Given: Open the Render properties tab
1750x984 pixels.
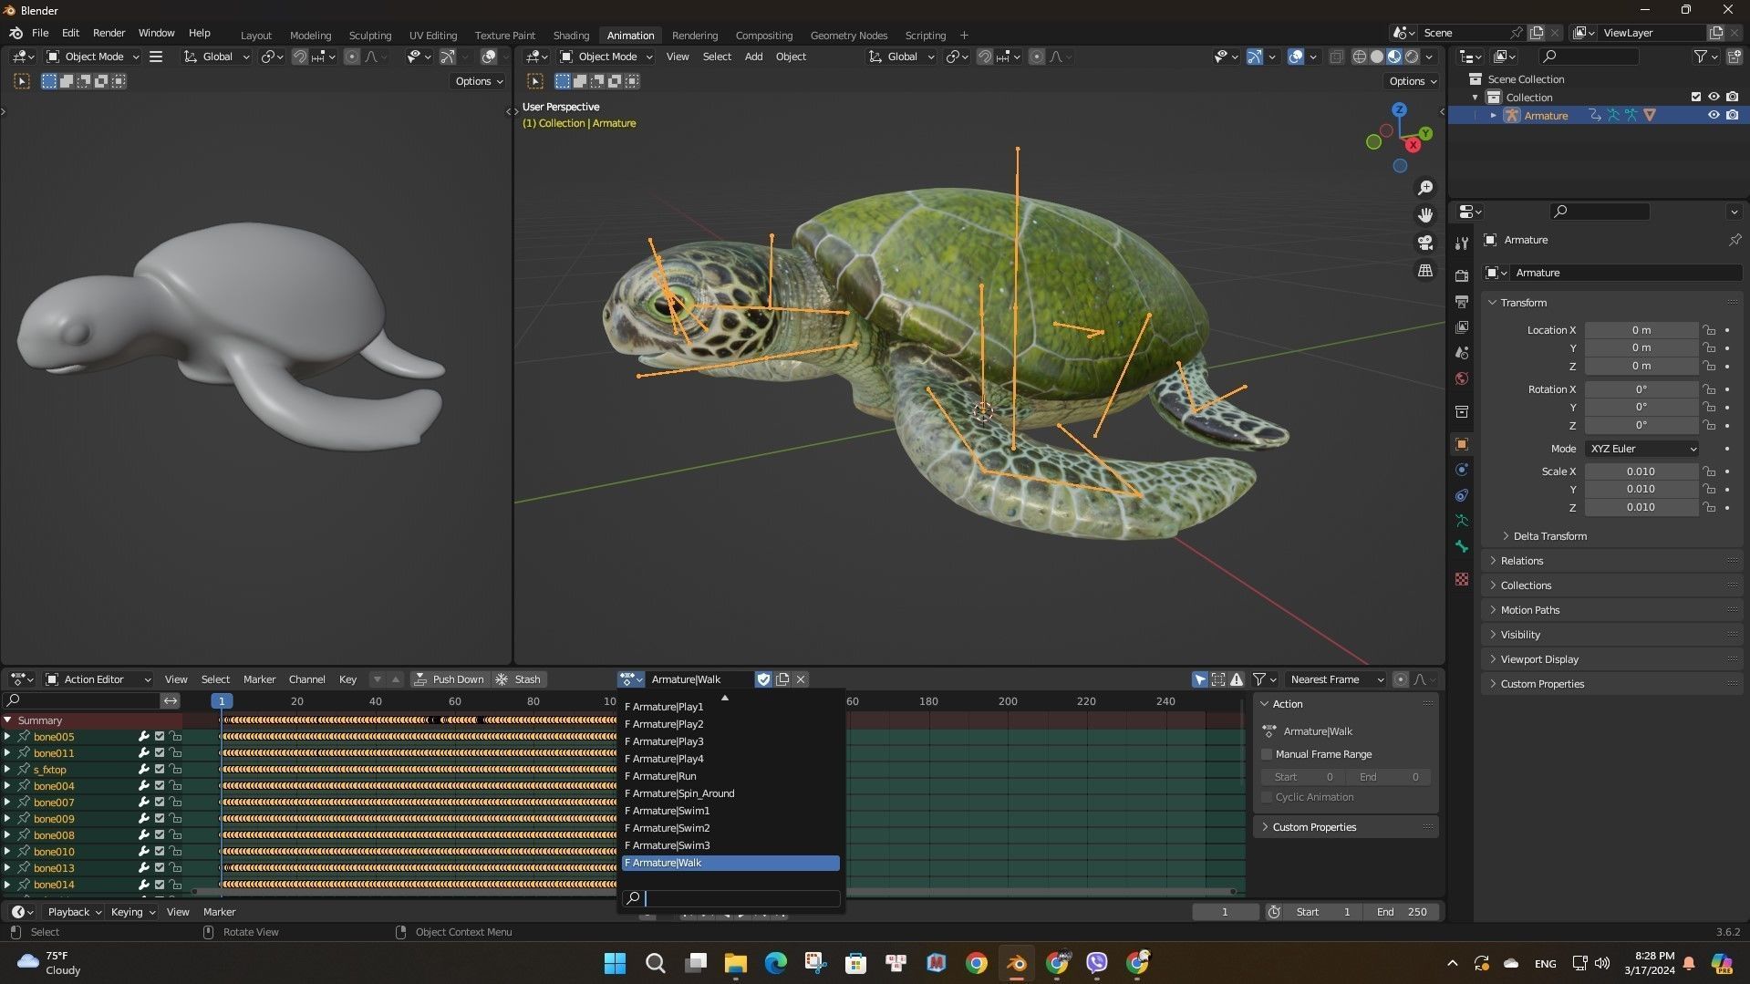Looking at the screenshot, I should click(x=1462, y=275).
